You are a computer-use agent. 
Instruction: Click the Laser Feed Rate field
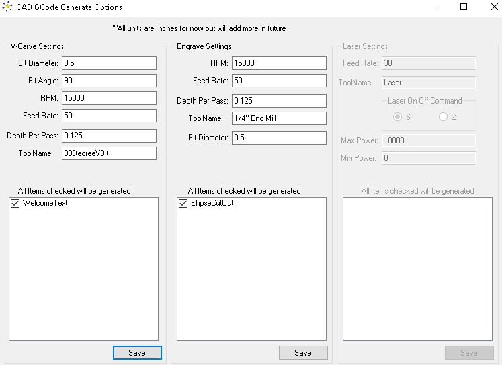click(x=429, y=63)
